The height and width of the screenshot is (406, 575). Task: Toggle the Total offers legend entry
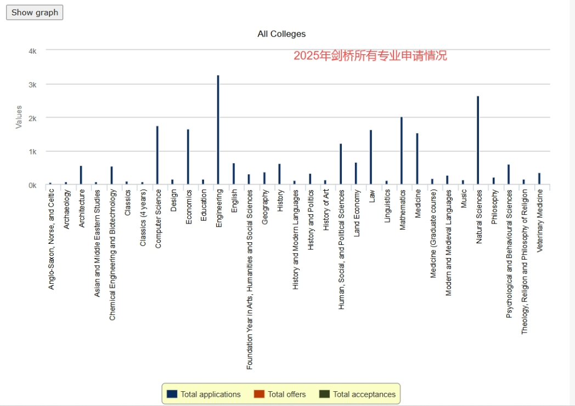coord(280,394)
